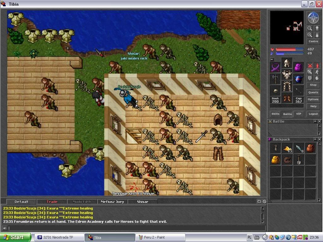Toggle the Battle list window

tap(287, 114)
